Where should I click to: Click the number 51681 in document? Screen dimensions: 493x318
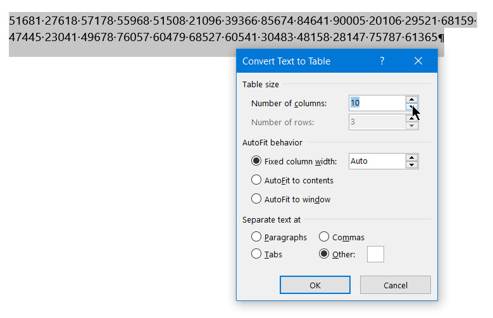point(25,21)
